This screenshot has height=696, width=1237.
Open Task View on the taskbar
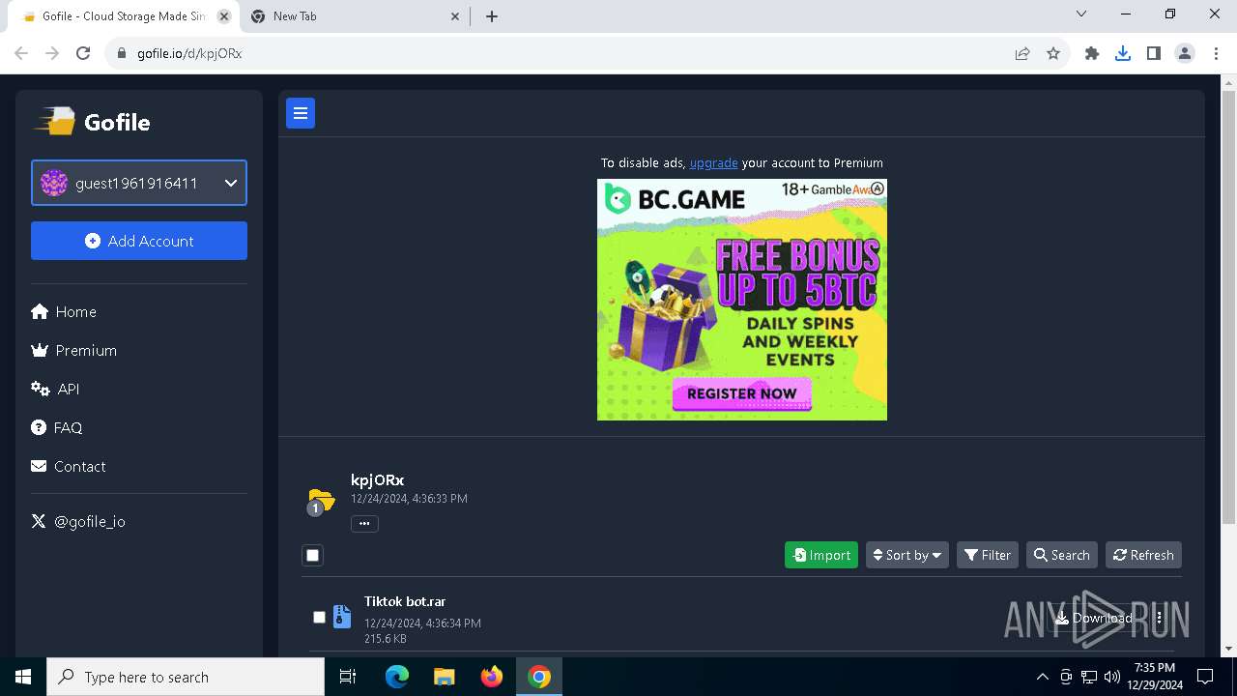(348, 677)
